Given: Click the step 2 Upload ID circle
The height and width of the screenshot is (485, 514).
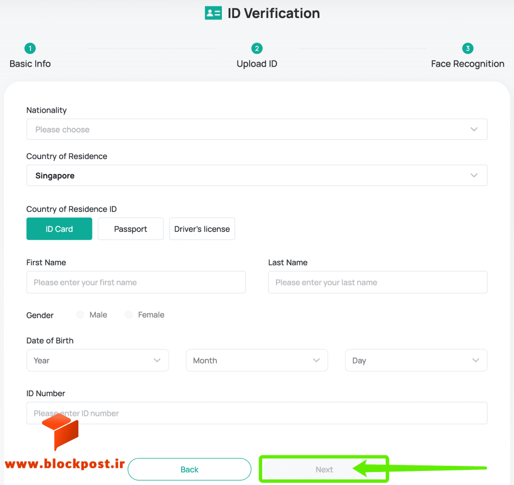Looking at the screenshot, I should pyautogui.click(x=256, y=49).
